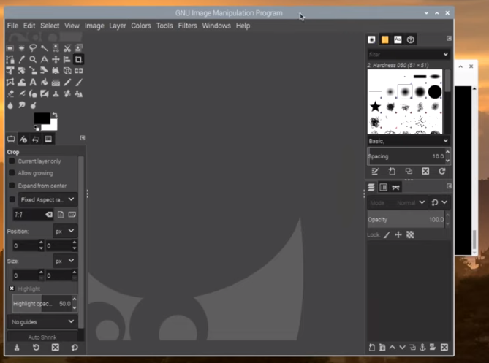Select the 3D Transform cube tool
Screen dimensions: 489x363
pyautogui.click(x=67, y=71)
